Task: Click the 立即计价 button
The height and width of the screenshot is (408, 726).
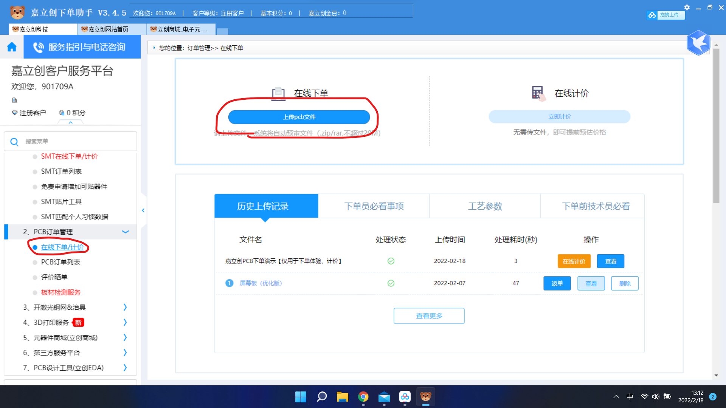Action: click(x=560, y=117)
